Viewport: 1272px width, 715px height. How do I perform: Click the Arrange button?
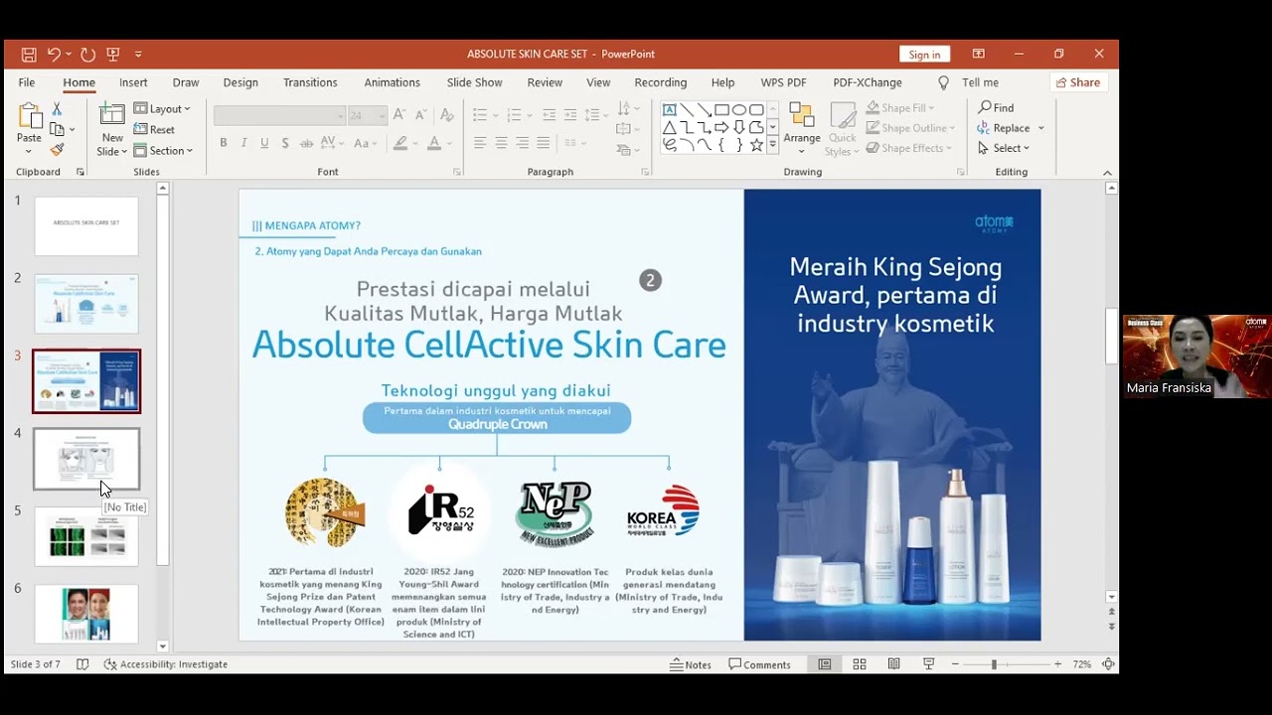point(802,127)
